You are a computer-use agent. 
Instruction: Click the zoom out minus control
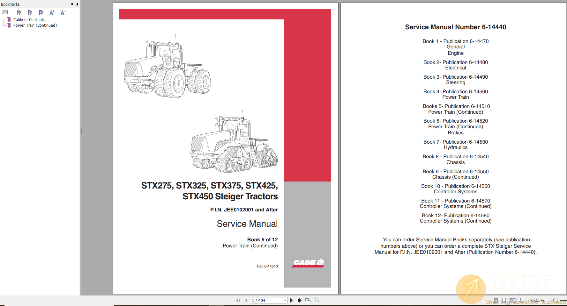556,300
